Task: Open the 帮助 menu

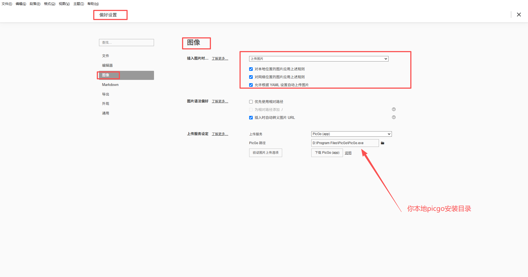Action: click(93, 4)
